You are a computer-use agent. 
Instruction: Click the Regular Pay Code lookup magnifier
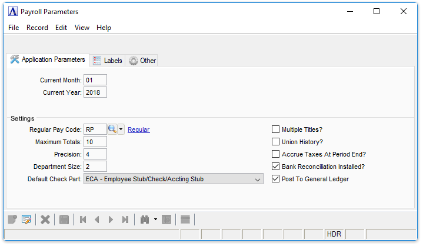(112, 129)
